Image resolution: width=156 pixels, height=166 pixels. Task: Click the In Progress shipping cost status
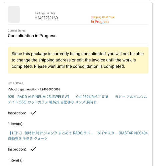coord(100,22)
